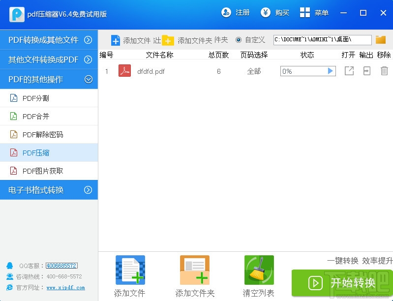The height and width of the screenshot is (301, 393).
Task: Click the 清空列表 broom icon
Action: (259, 270)
